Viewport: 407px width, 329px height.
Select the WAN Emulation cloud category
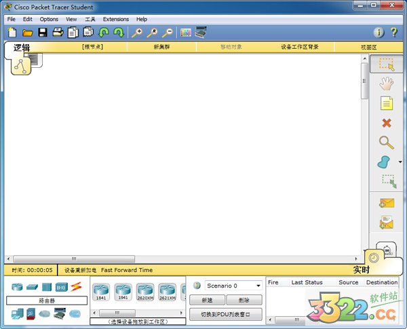[44, 314]
